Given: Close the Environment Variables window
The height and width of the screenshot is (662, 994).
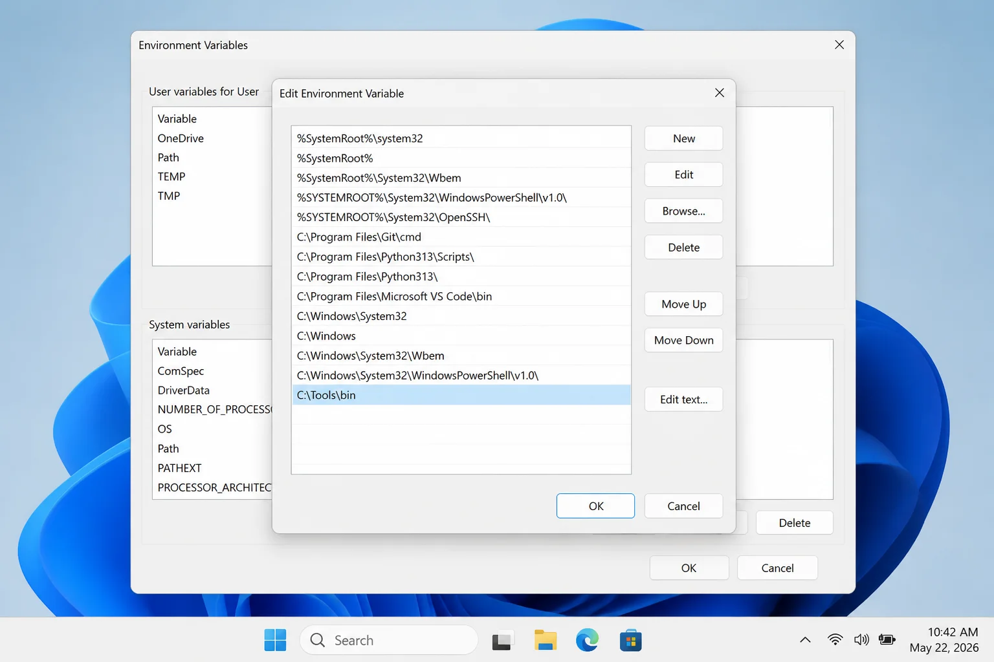Looking at the screenshot, I should click(839, 45).
